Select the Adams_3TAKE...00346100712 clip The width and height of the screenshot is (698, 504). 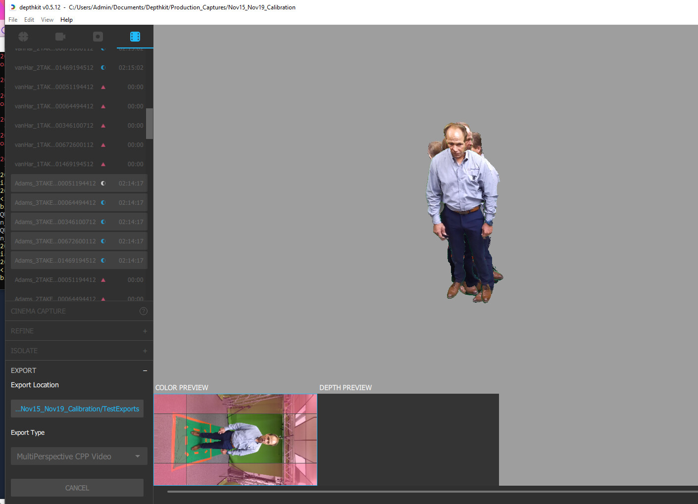55,222
